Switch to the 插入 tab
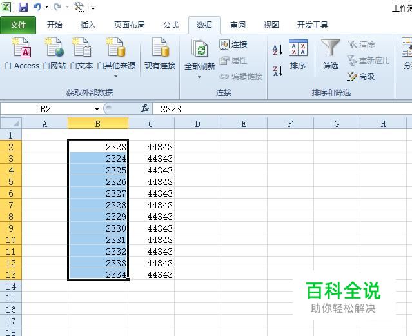412x336 pixels. [88, 25]
